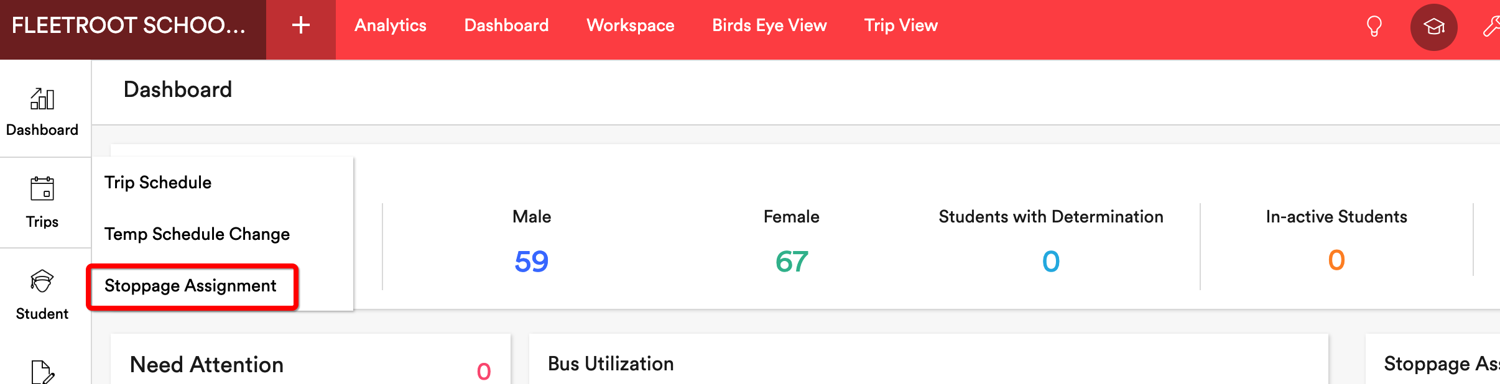Screen dimensions: 1500x384
Task: Open the lightbulb tips icon
Action: [1374, 27]
